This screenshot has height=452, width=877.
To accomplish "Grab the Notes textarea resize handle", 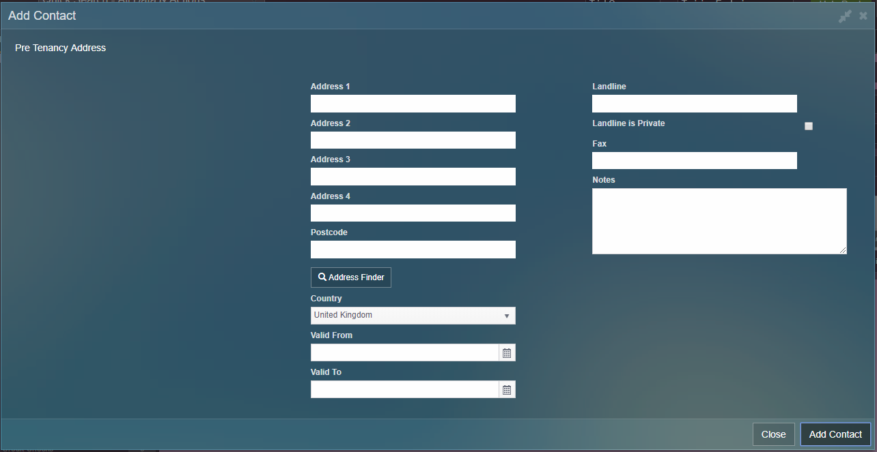I will pos(844,251).
